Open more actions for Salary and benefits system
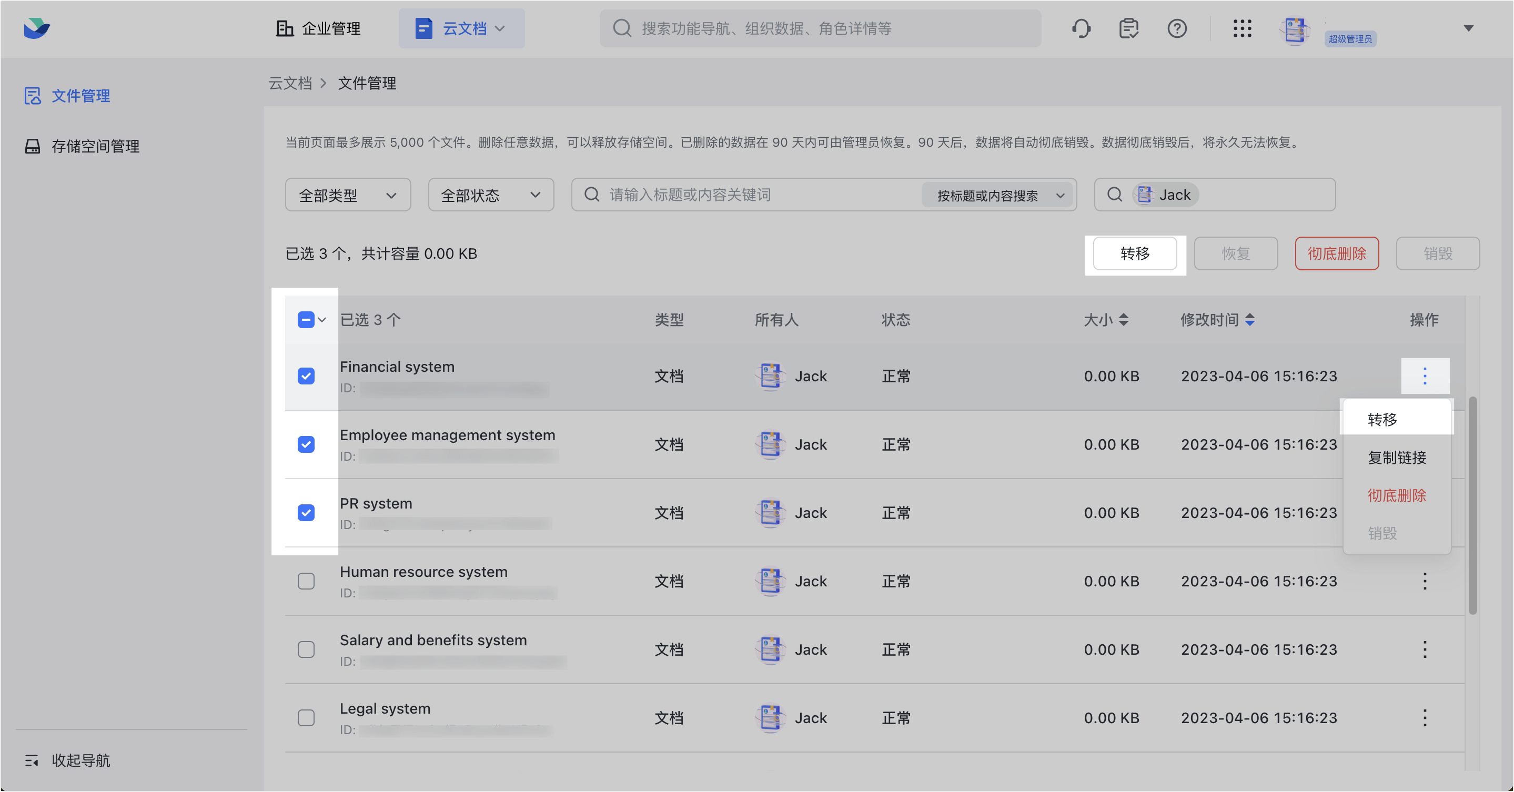The image size is (1514, 792). click(1425, 649)
